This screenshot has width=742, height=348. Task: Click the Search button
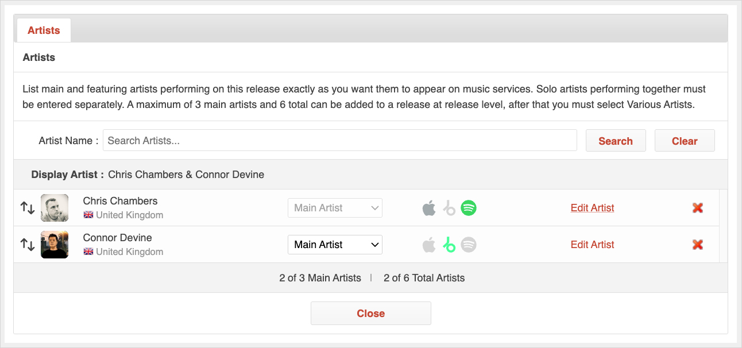tap(616, 141)
